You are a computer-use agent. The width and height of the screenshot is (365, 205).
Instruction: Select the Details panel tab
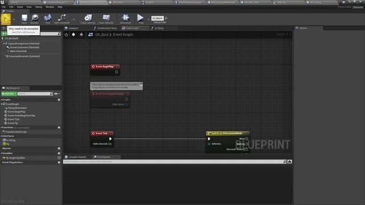[x=303, y=28]
